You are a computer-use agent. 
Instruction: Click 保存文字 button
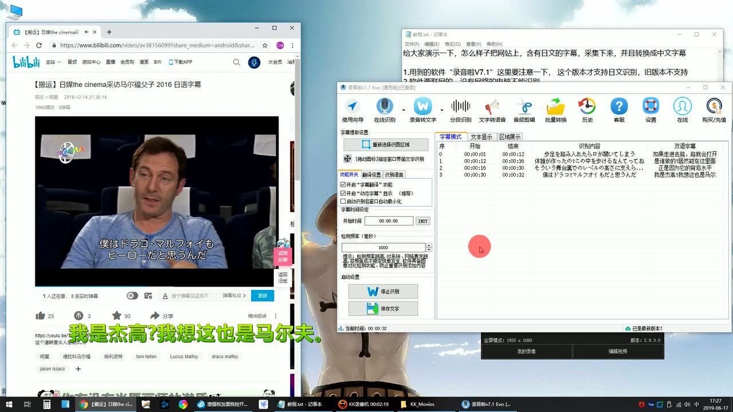click(383, 308)
